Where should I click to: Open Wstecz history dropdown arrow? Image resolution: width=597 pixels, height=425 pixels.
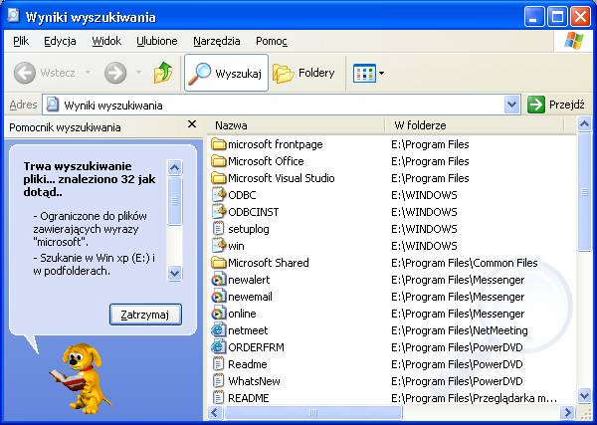coord(88,73)
